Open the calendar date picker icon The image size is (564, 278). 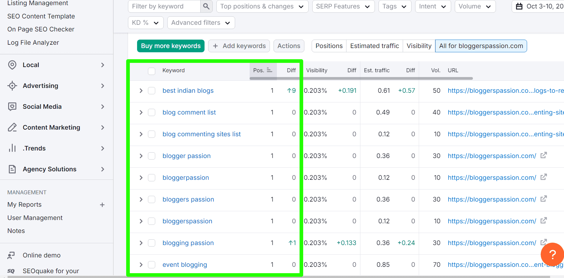(520, 6)
